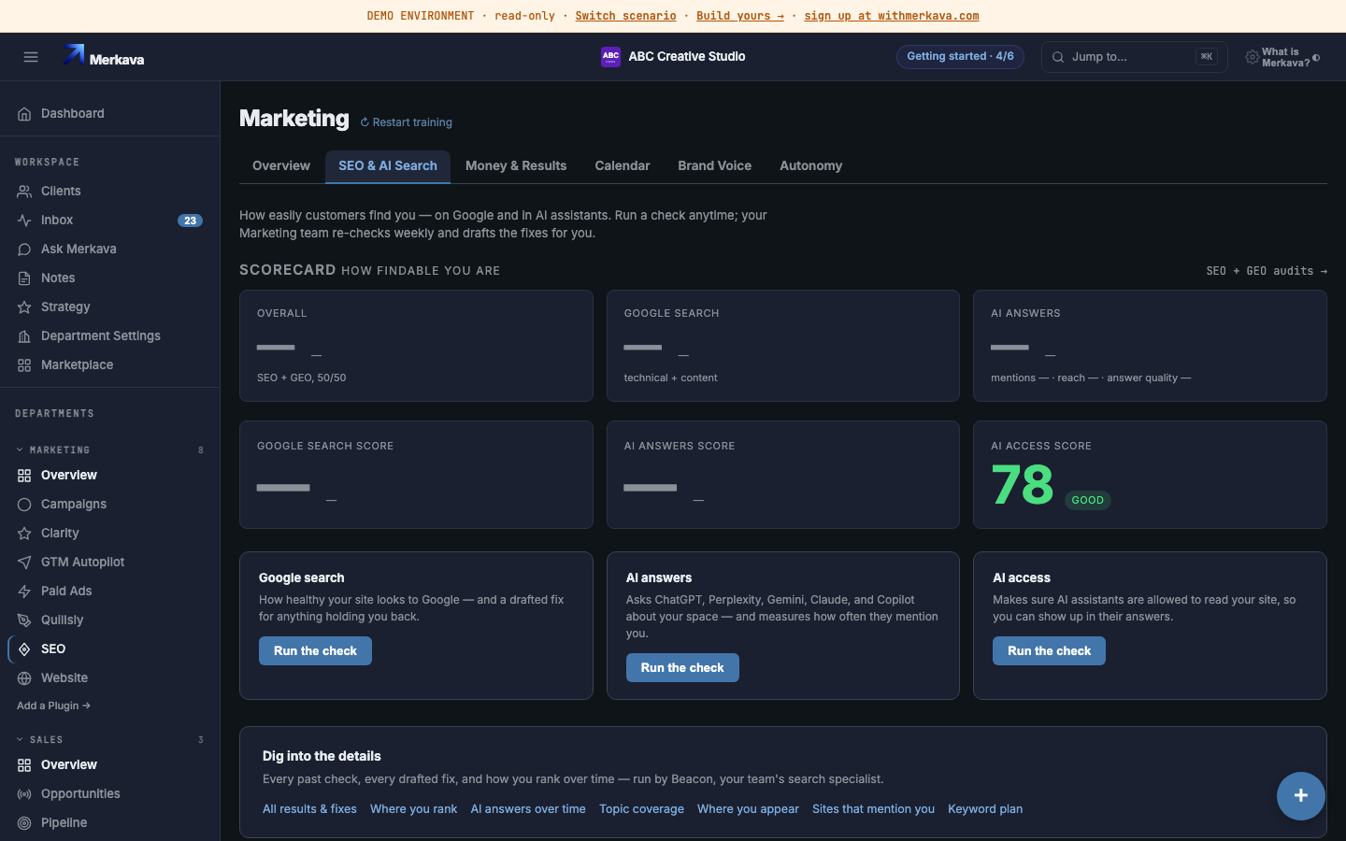Click Build yours in the demo banner
Image resolution: width=1346 pixels, height=841 pixels.
click(x=740, y=16)
